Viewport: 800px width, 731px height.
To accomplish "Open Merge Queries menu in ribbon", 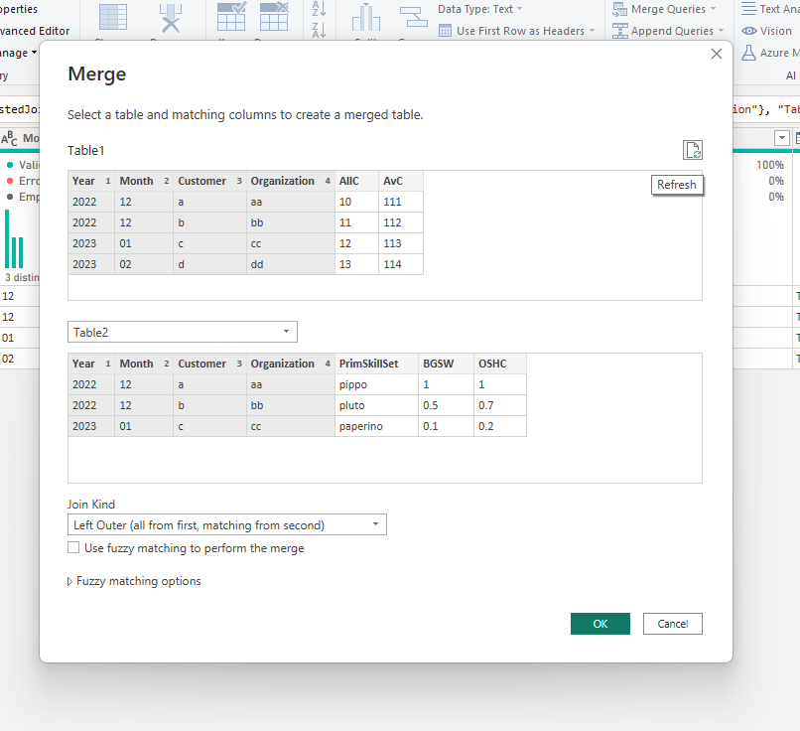I will 664,9.
